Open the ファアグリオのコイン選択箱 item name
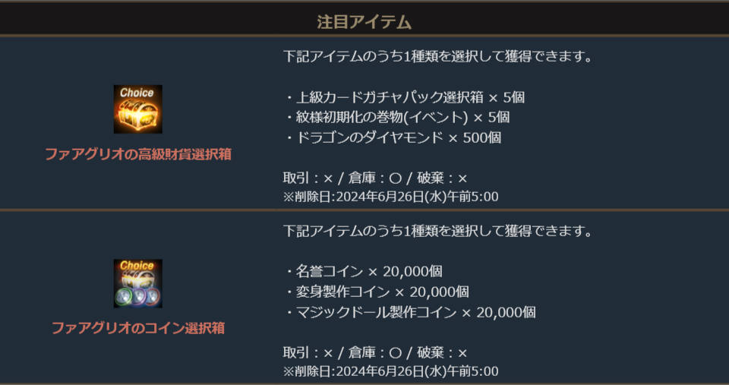729x385 pixels. pos(137,328)
